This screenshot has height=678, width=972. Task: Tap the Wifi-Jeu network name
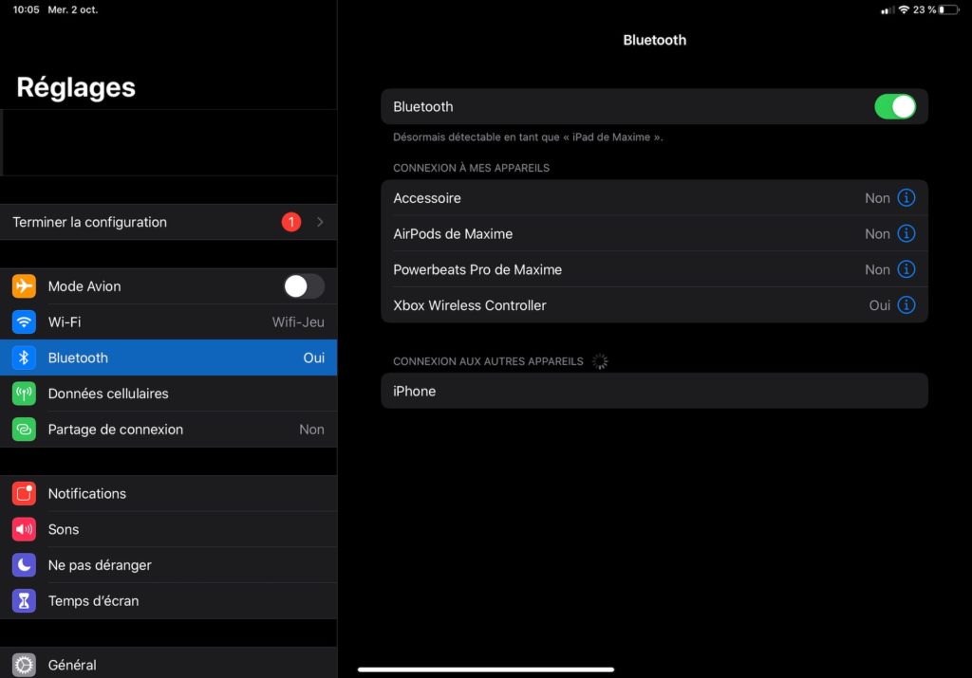tap(298, 322)
